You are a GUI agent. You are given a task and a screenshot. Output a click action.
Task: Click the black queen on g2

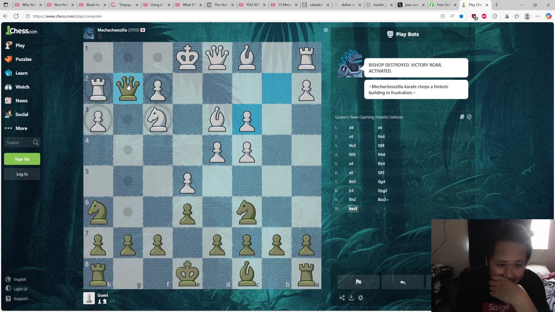[128, 88]
